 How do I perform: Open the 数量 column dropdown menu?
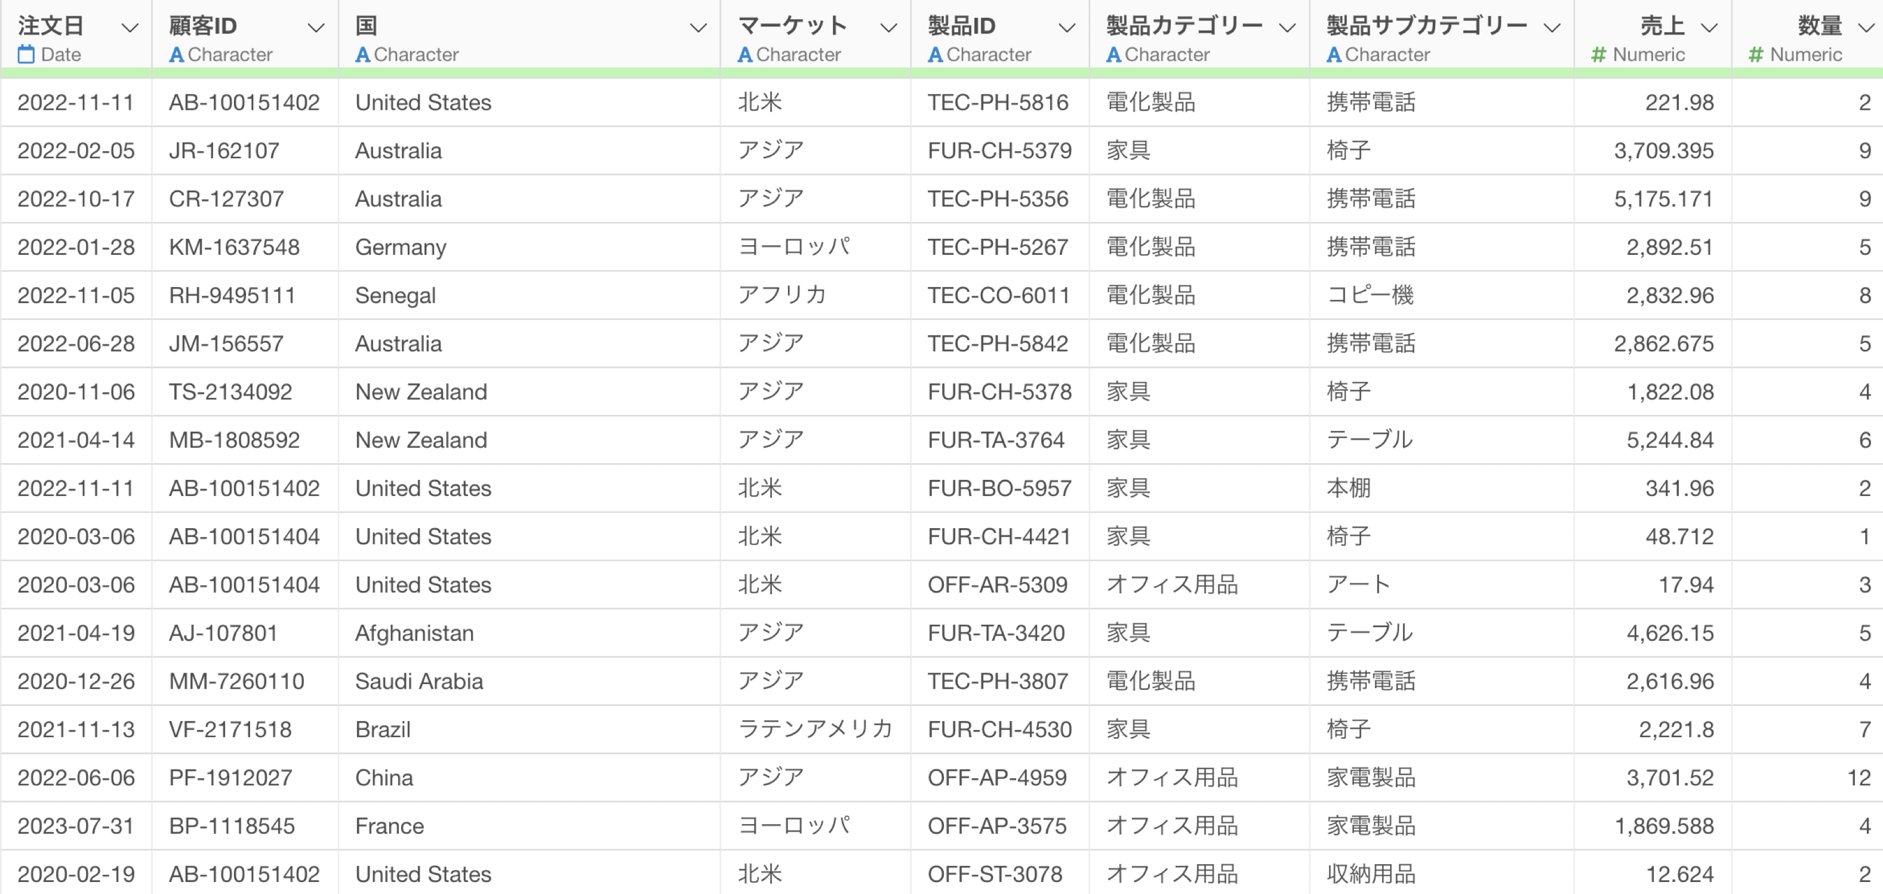[1866, 28]
